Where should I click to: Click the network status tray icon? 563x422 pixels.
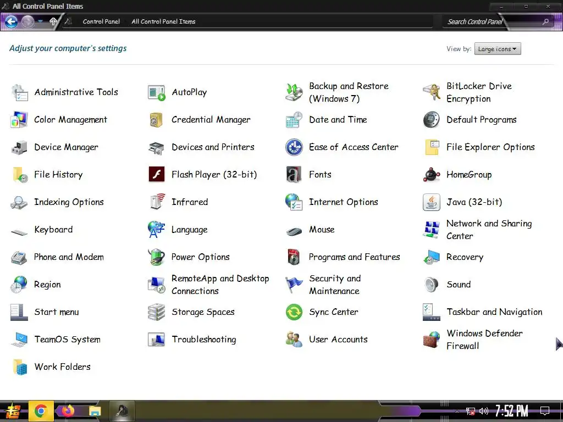[471, 411]
